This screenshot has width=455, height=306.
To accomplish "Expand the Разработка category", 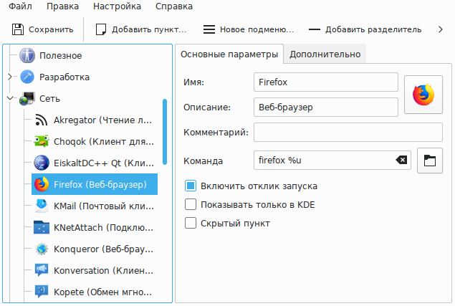I will pyautogui.click(x=10, y=77).
